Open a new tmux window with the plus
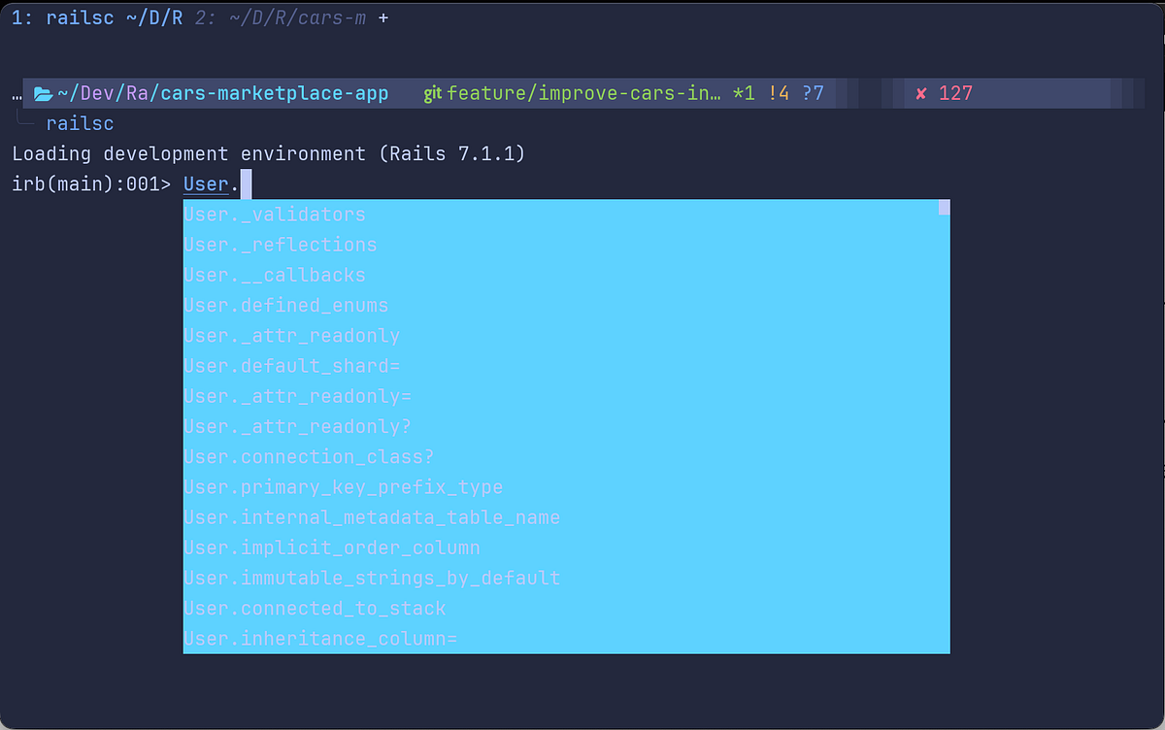This screenshot has width=1165, height=730. (x=381, y=17)
